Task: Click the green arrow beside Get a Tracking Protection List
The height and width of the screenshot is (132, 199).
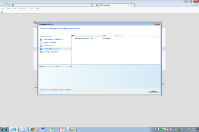Action: [40, 66]
